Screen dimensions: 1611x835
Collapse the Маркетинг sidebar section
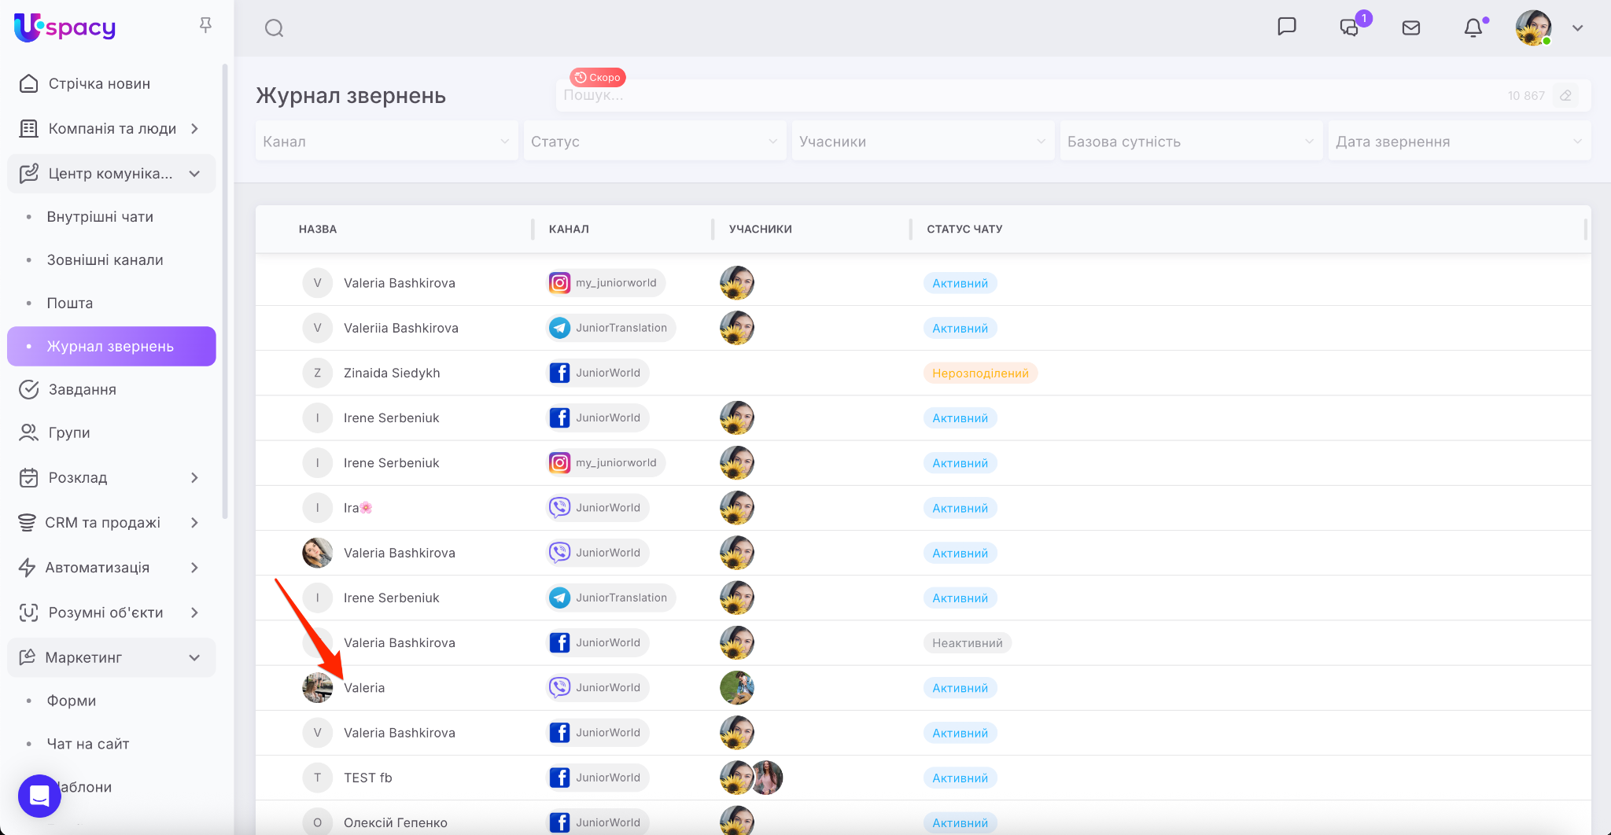194,657
